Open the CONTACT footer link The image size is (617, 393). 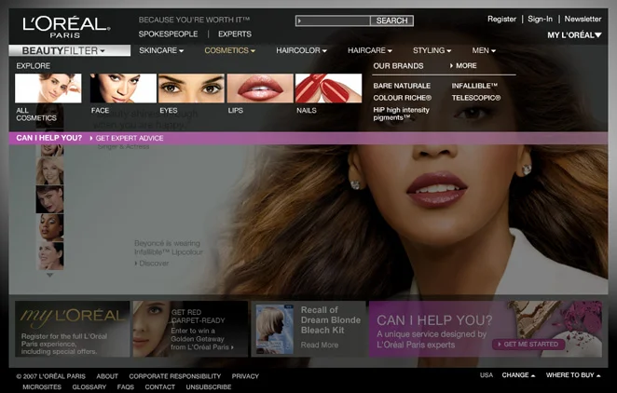coord(159,387)
